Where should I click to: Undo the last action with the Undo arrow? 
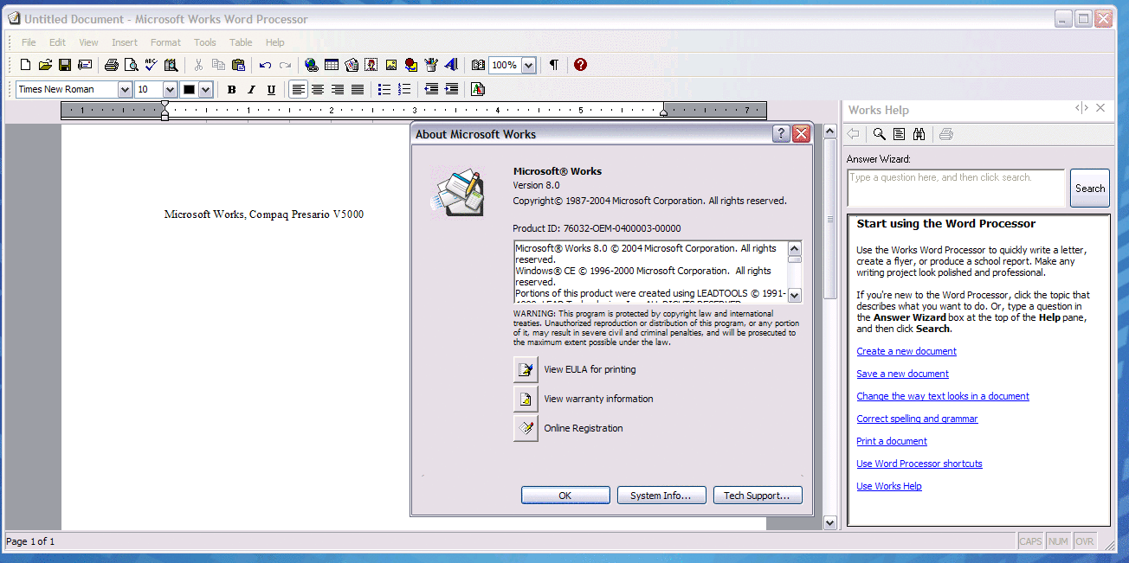tap(265, 65)
